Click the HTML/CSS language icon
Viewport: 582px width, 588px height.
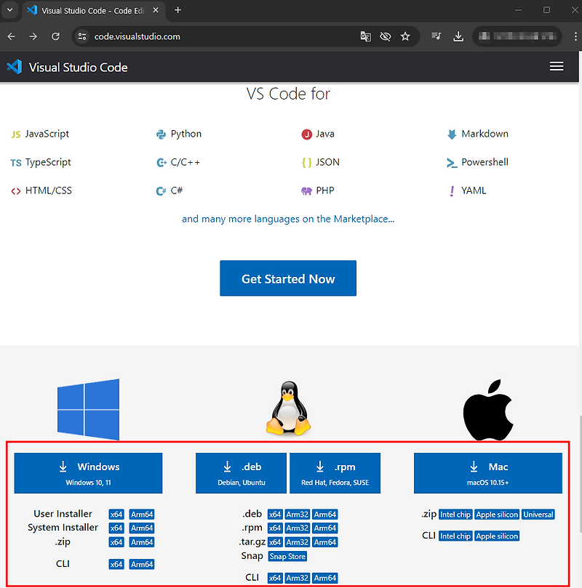coord(15,190)
